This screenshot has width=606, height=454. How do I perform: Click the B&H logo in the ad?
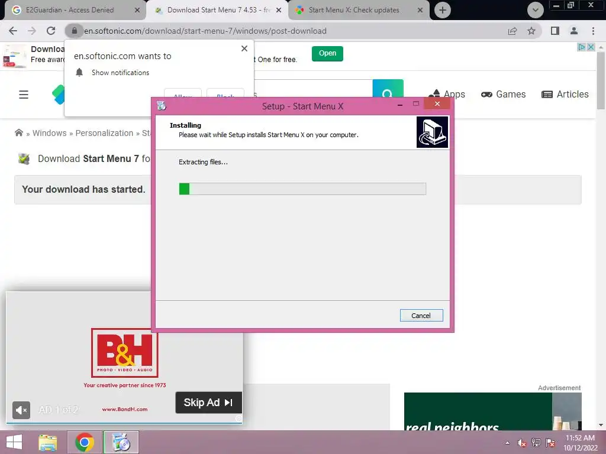pos(125,353)
